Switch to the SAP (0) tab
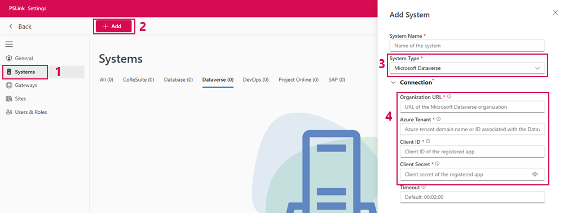564x213 pixels. tap(337, 80)
